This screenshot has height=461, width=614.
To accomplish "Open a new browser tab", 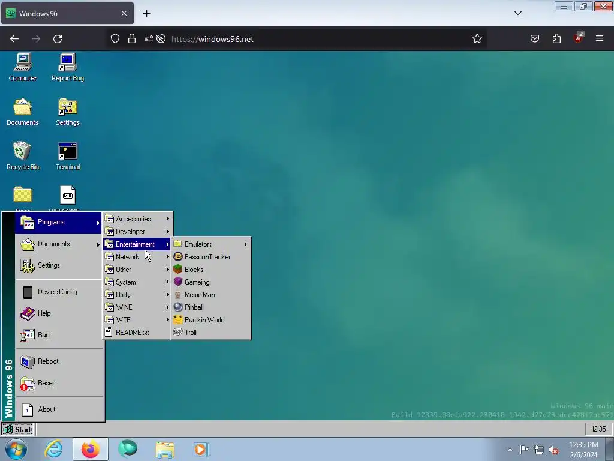I will 146,13.
